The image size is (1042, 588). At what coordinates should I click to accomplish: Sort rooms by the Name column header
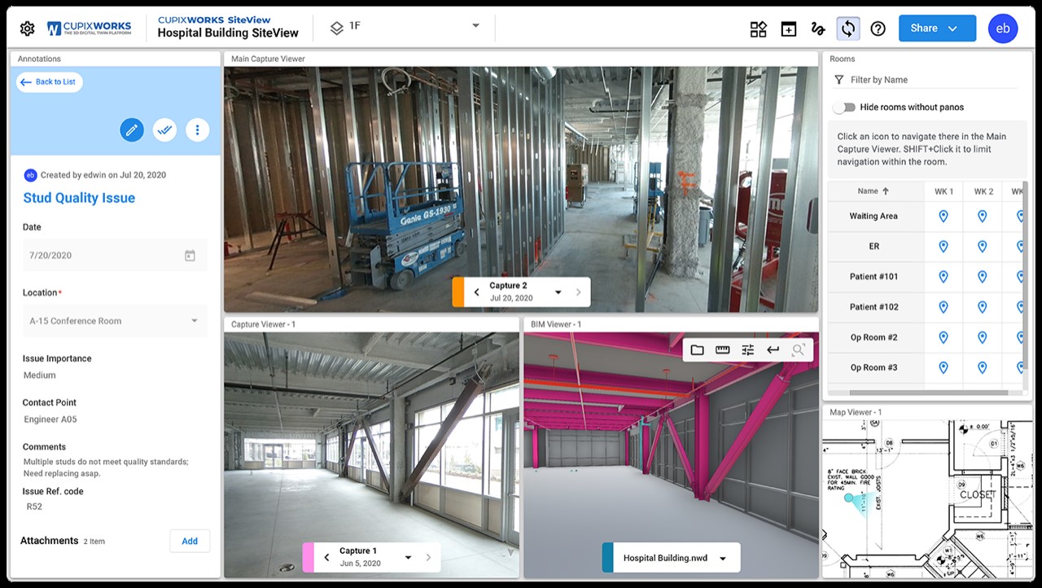(x=873, y=191)
